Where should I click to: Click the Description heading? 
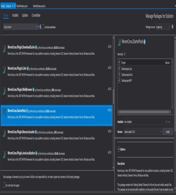(x=121, y=164)
